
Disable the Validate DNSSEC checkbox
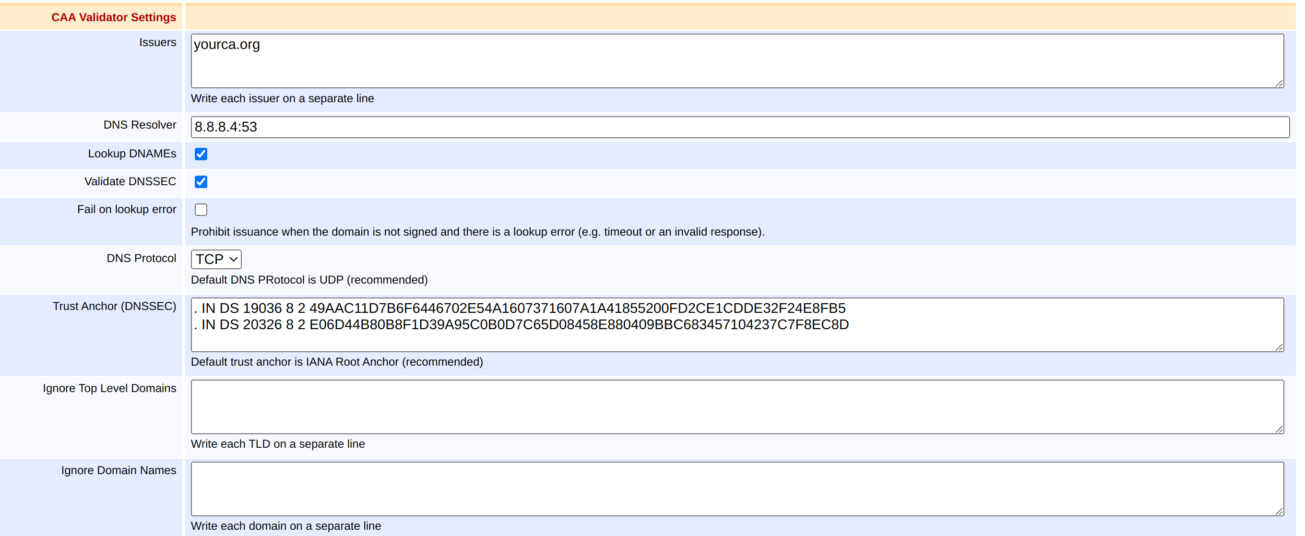pyautogui.click(x=201, y=182)
